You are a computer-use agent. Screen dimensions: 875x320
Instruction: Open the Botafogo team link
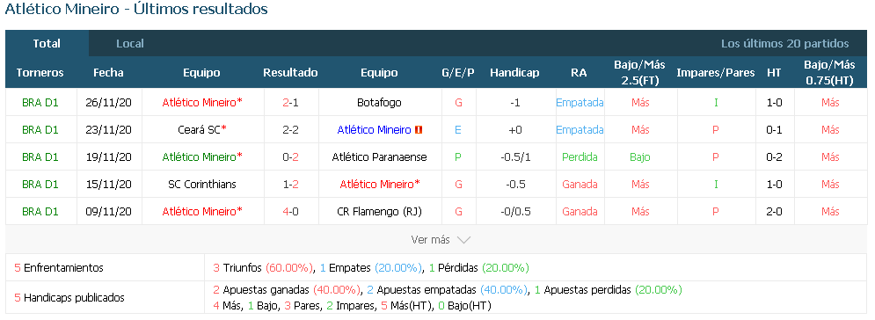pyautogui.click(x=379, y=103)
